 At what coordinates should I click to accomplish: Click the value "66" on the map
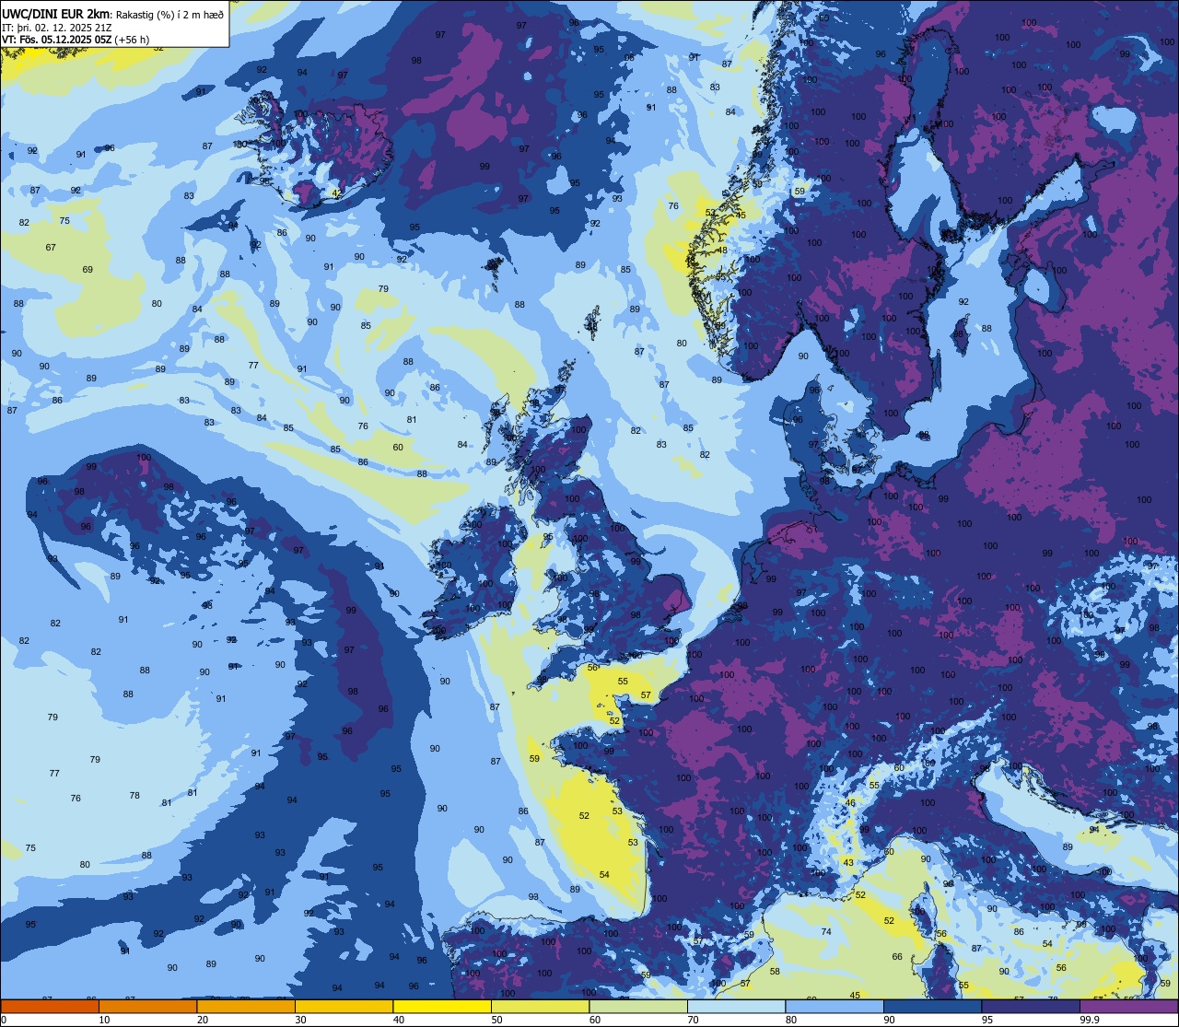[897, 956]
